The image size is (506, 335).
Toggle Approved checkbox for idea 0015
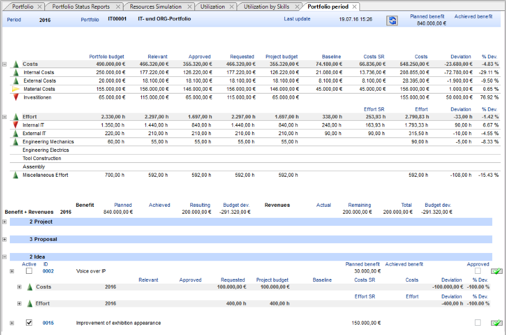coord(478,322)
